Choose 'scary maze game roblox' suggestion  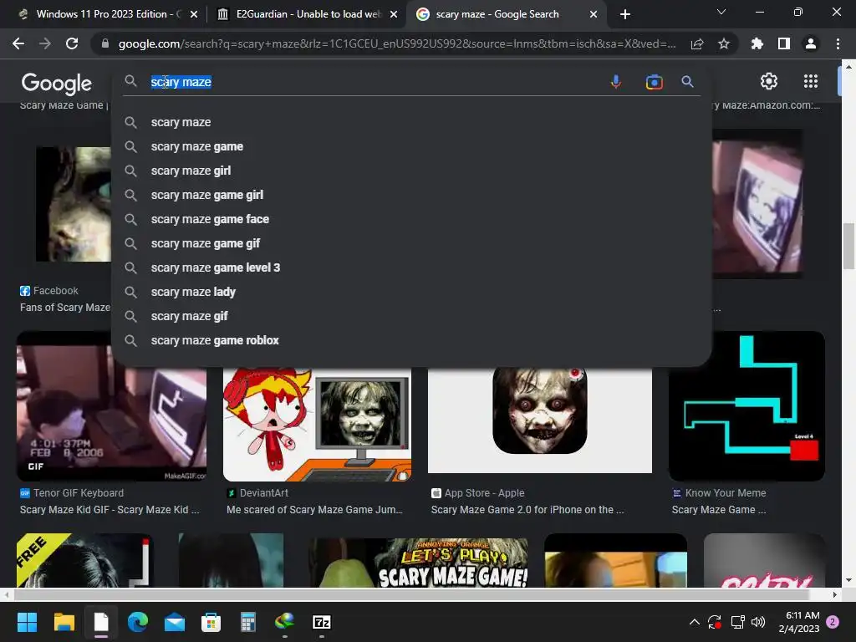pos(411,341)
